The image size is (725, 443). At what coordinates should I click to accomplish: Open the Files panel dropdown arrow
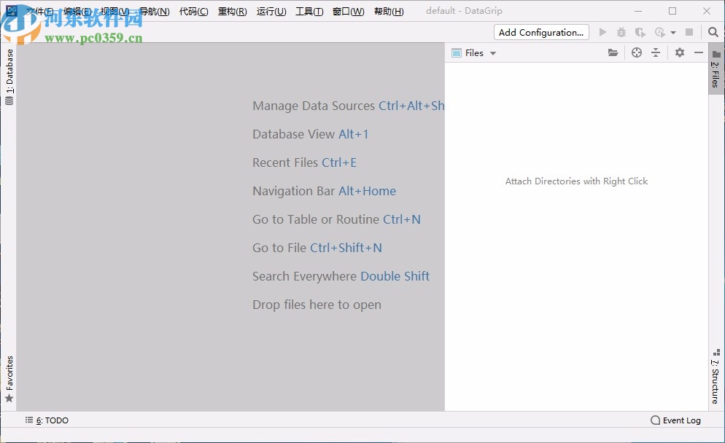pyautogui.click(x=492, y=52)
